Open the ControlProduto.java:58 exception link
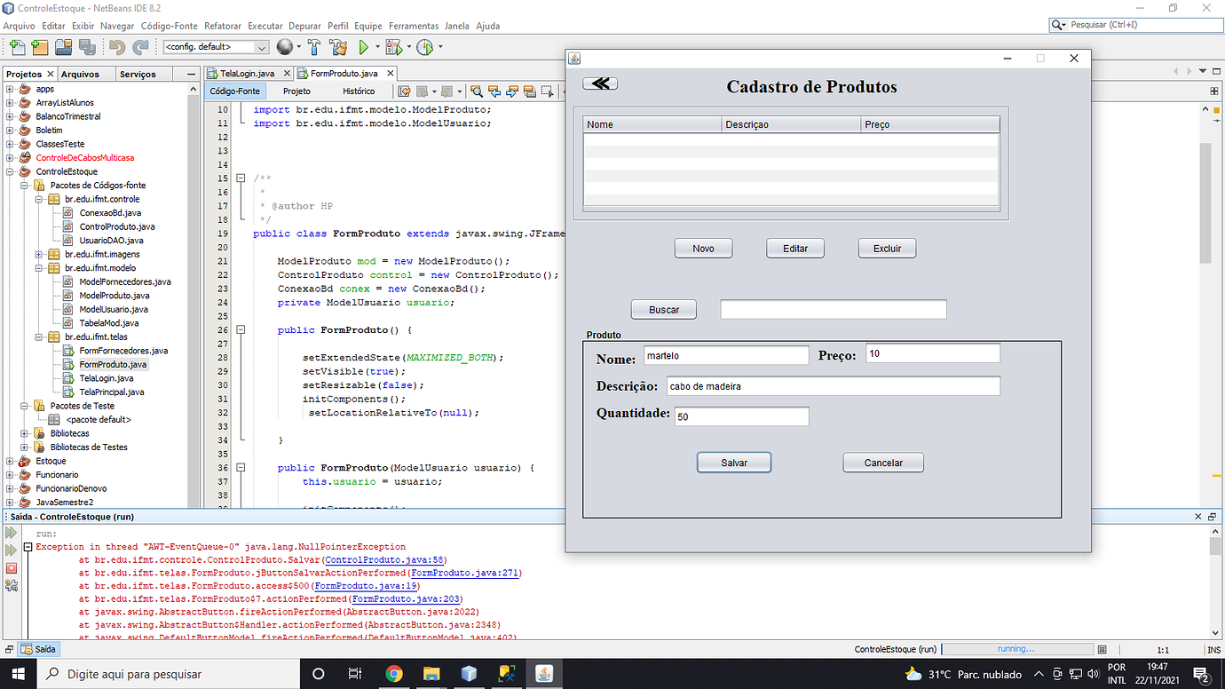 tap(383, 559)
